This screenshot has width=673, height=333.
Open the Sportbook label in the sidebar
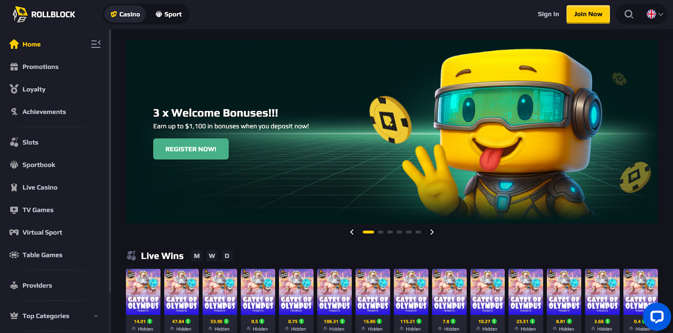[x=39, y=165]
